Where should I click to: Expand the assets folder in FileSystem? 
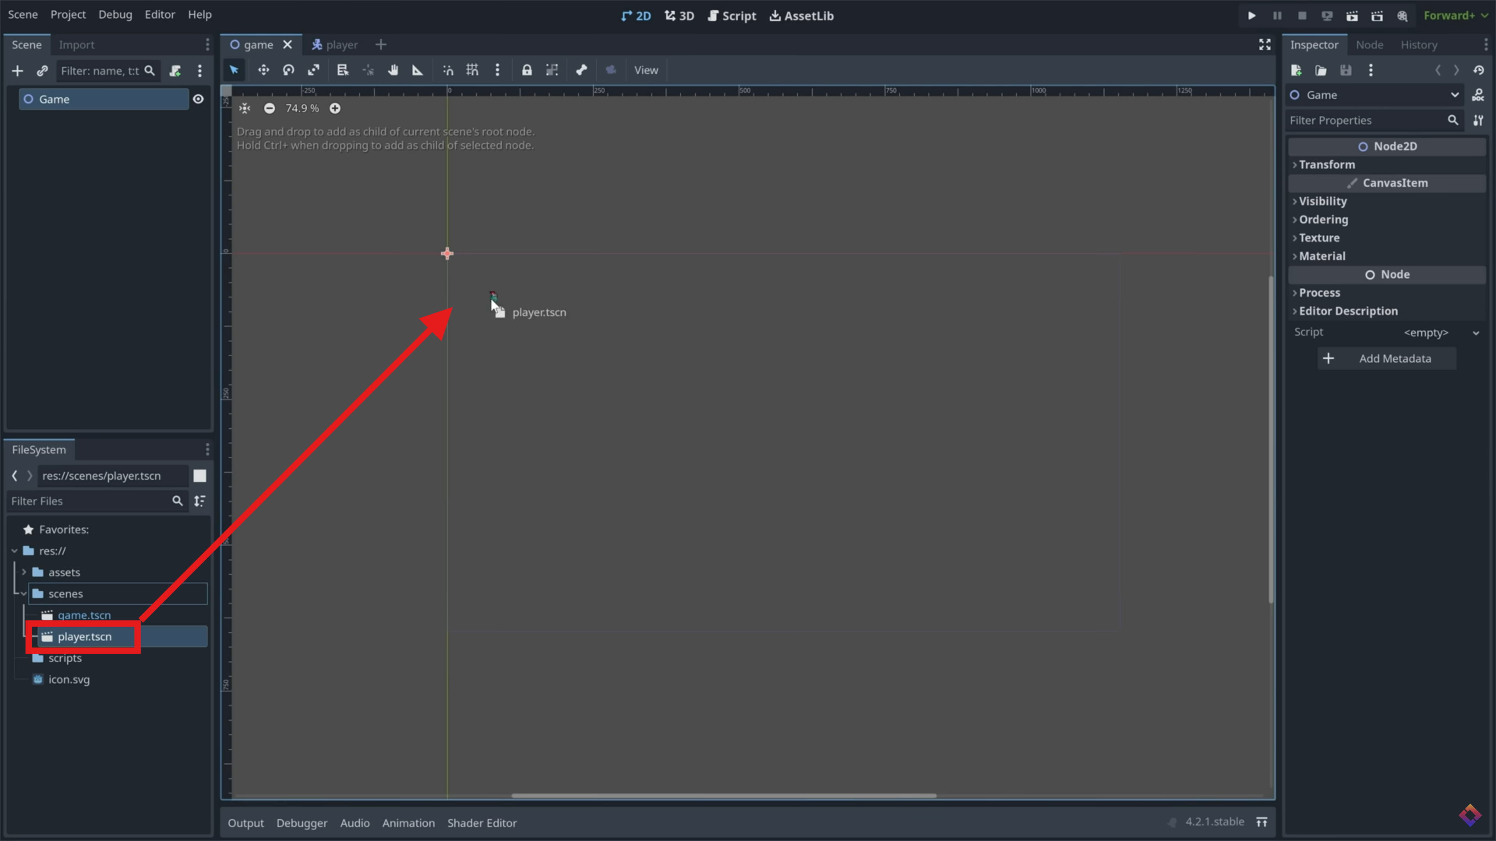point(24,572)
